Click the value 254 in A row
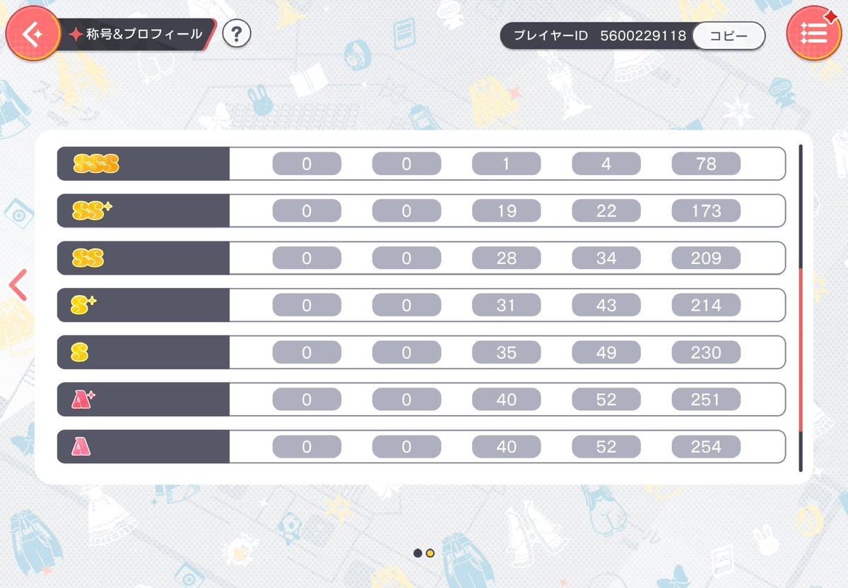This screenshot has height=588, width=848. (x=706, y=447)
